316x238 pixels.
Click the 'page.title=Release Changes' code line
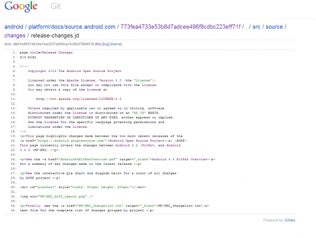pyautogui.click(x=46, y=52)
